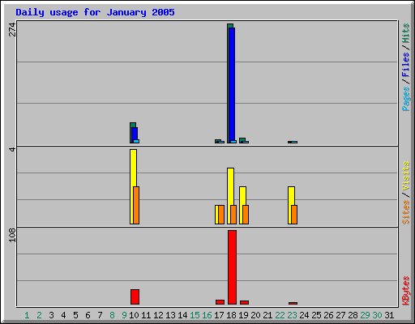Select the red KBytes bar for day 23
415x324 pixels.
click(293, 303)
